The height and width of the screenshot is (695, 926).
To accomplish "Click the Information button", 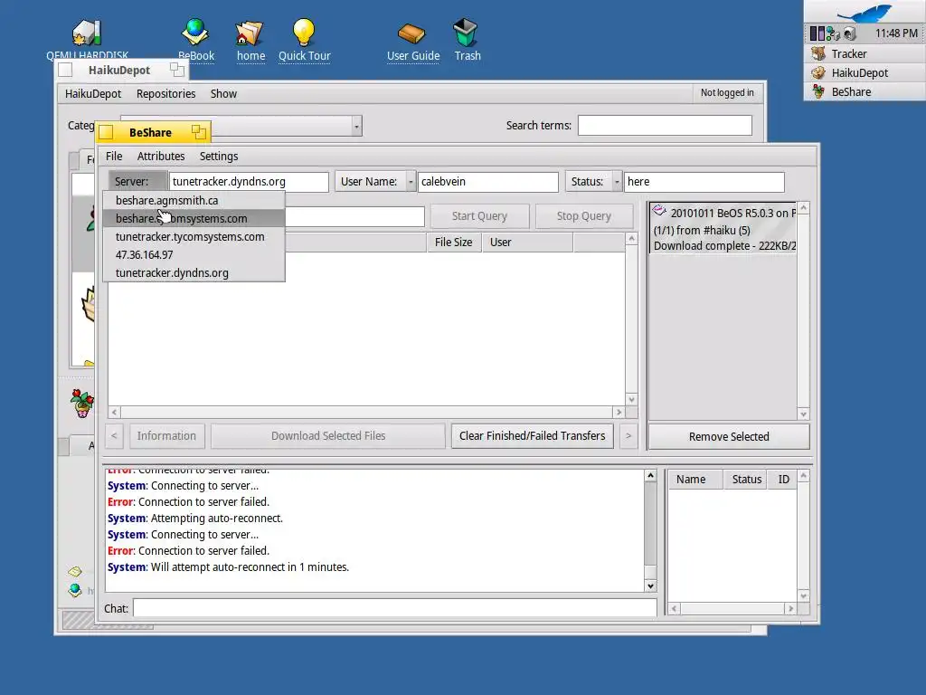I will (166, 435).
